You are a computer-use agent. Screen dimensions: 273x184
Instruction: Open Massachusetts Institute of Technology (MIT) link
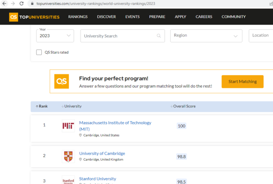click(x=115, y=126)
